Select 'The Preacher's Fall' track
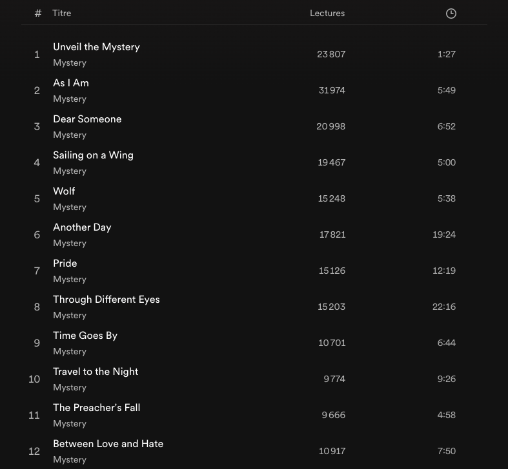 coord(97,408)
